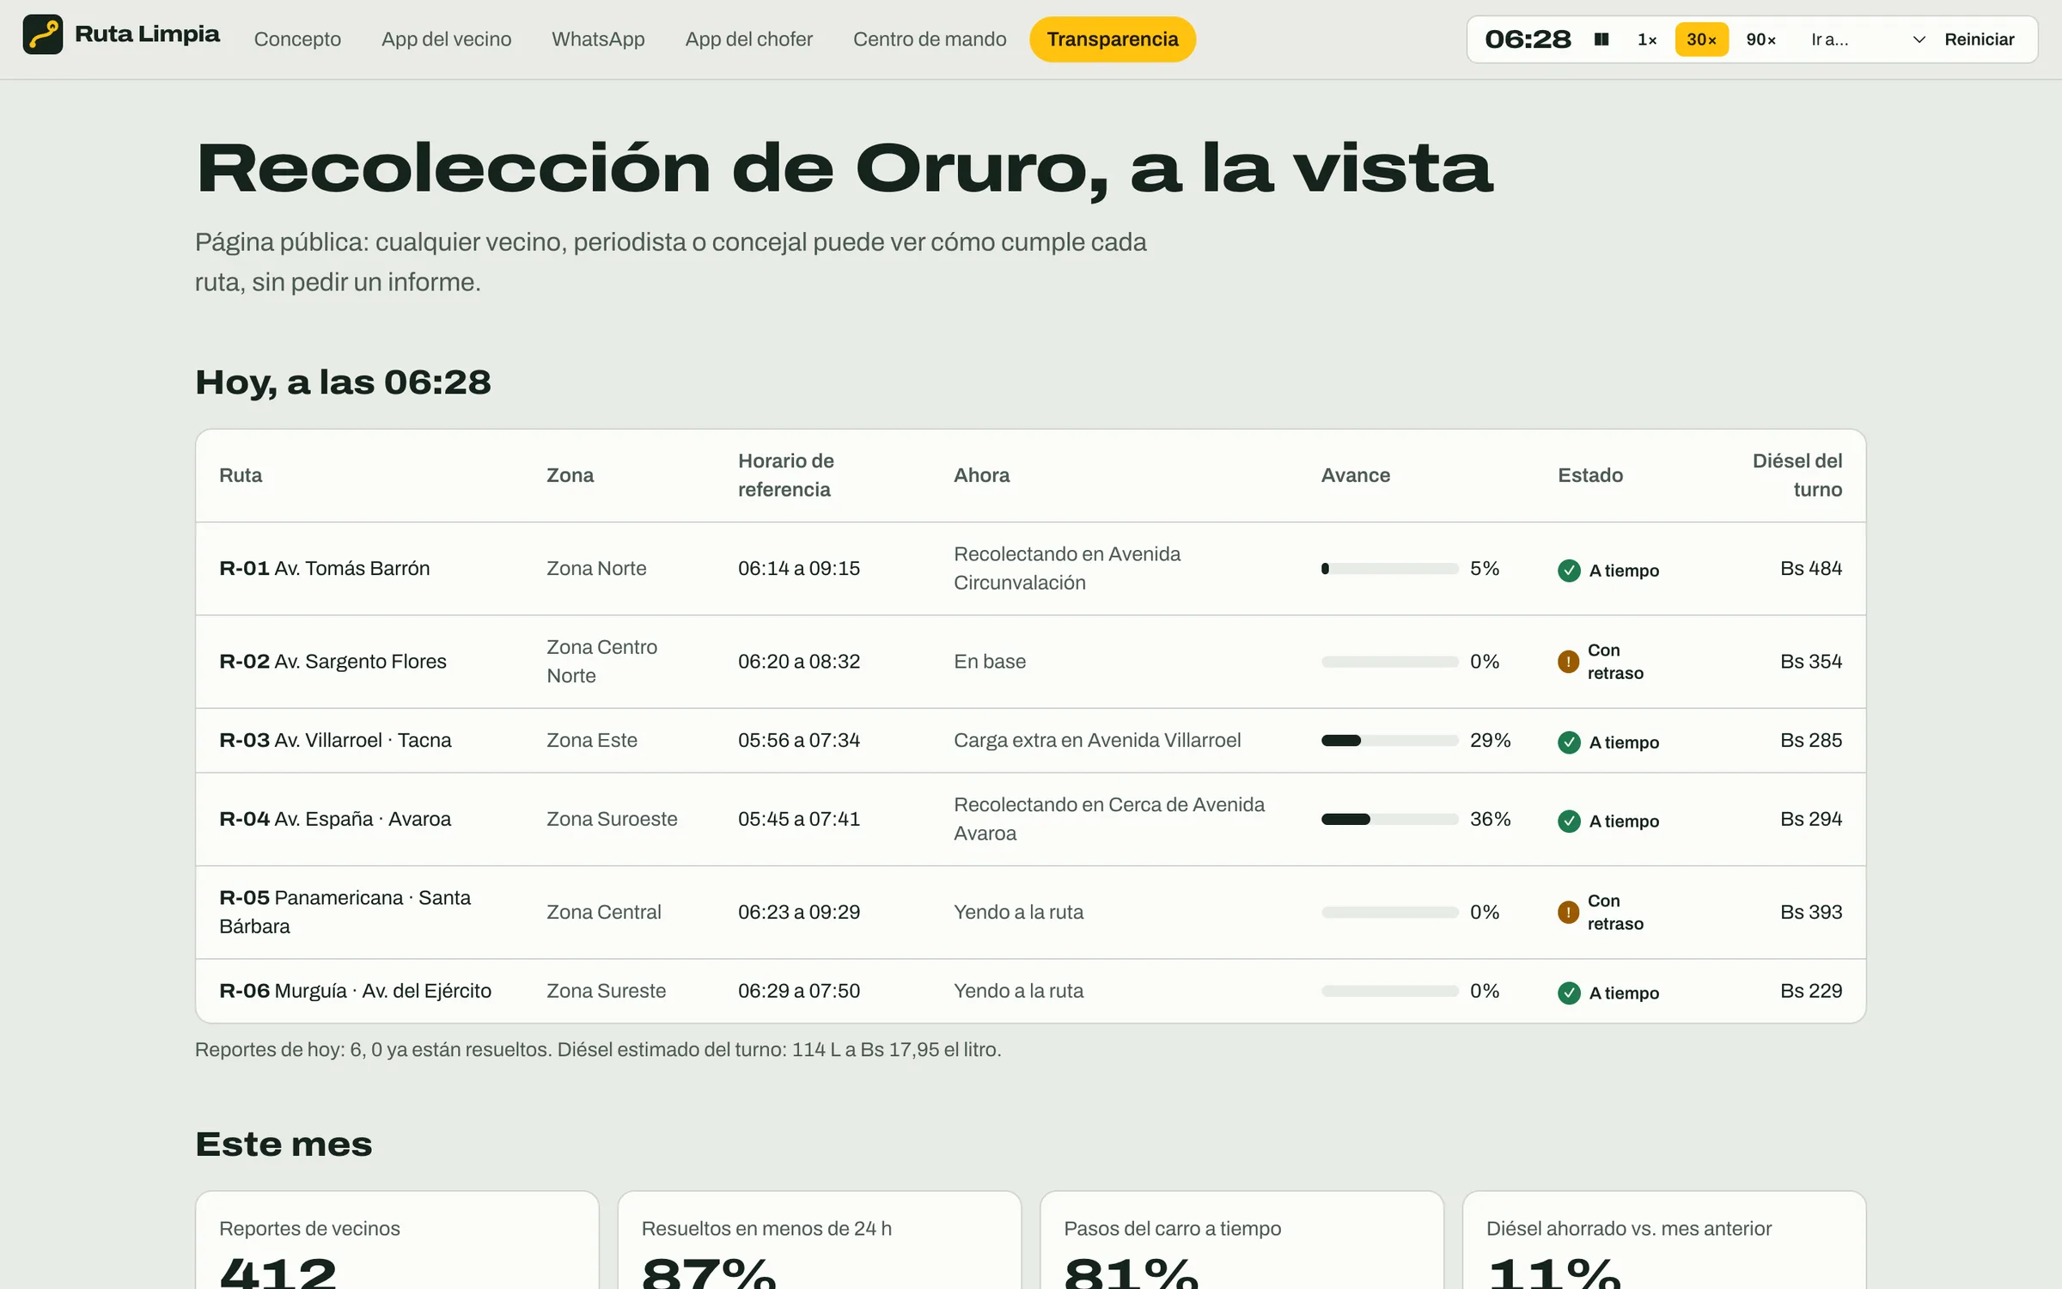Click the Zona Suroeste cell
Screen dimensions: 2062x1289
tap(612, 820)
